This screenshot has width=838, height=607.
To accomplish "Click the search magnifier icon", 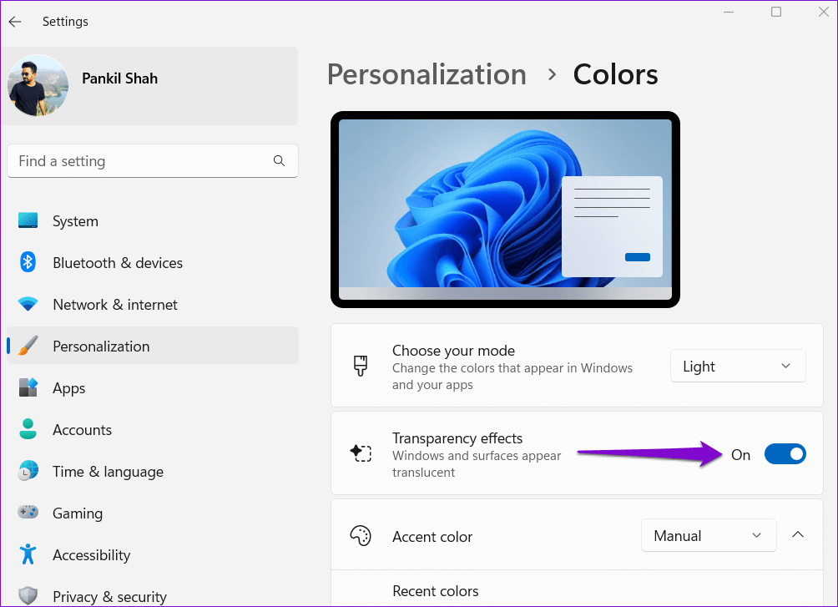I will click(x=279, y=161).
